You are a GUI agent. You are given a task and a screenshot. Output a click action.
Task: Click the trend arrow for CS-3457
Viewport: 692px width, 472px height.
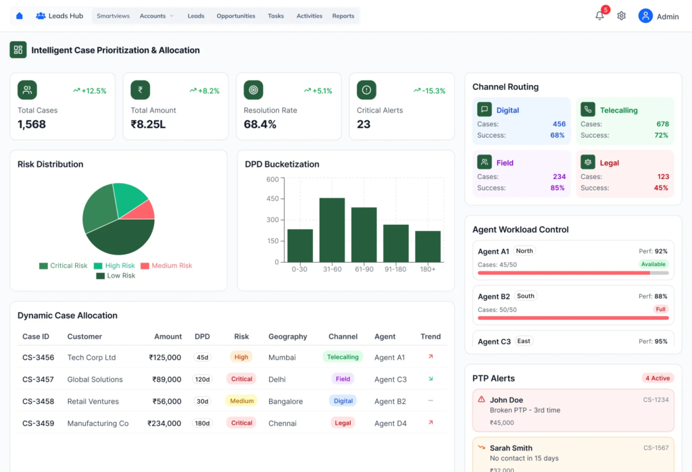click(430, 379)
